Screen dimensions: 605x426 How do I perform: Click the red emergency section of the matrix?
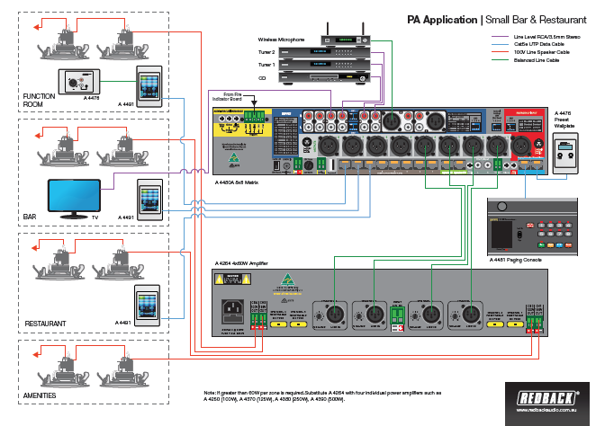(527, 135)
